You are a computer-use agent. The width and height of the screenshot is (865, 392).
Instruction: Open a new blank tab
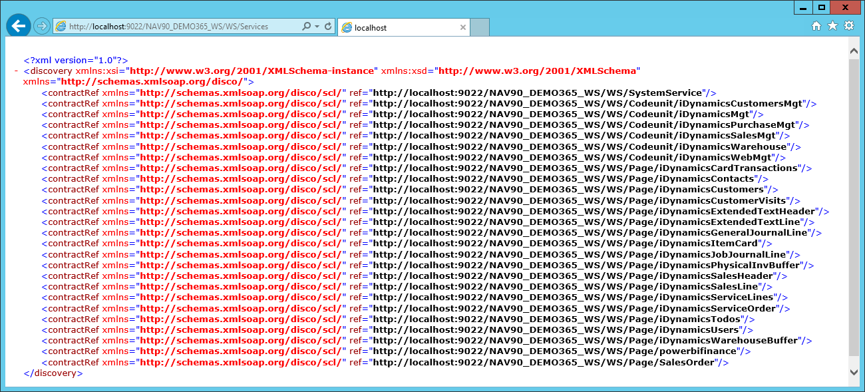pos(480,27)
